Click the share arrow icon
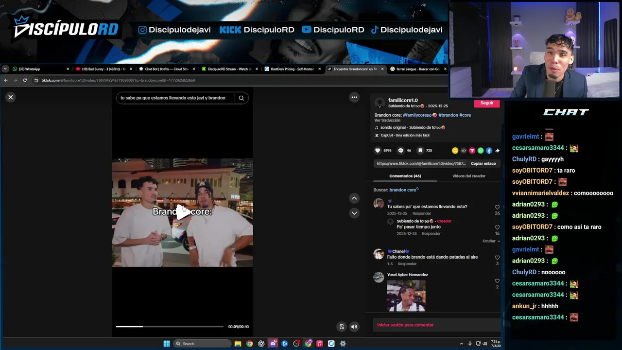Viewport: 622px width, 350px height. tap(497, 151)
